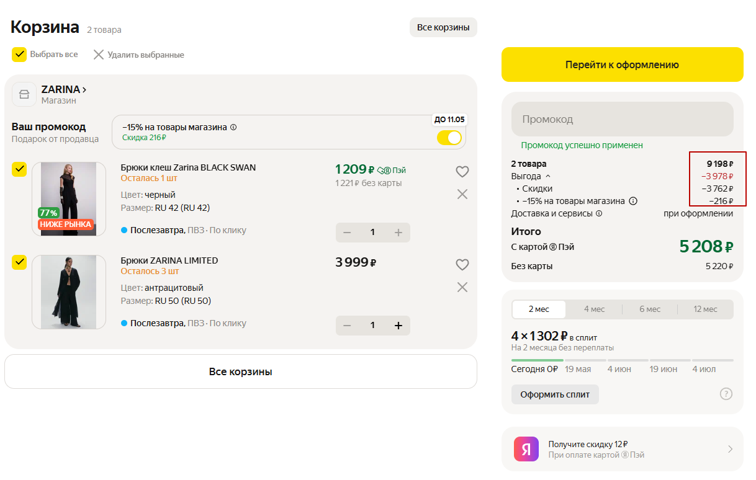Click the wide Все корзины button below items

pyautogui.click(x=241, y=371)
